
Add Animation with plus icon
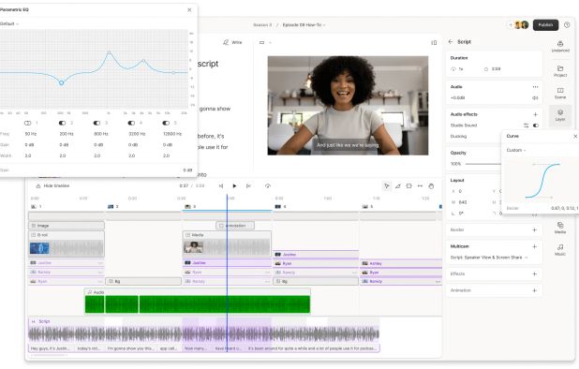coord(534,290)
